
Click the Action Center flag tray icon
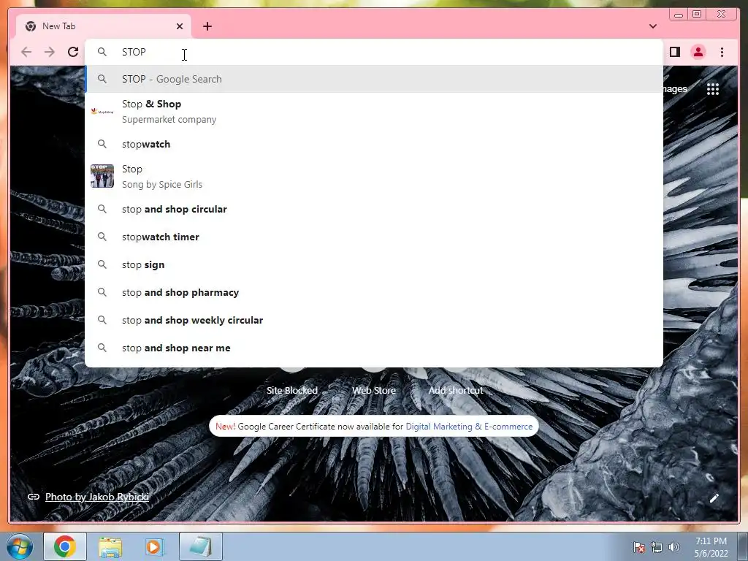point(639,547)
